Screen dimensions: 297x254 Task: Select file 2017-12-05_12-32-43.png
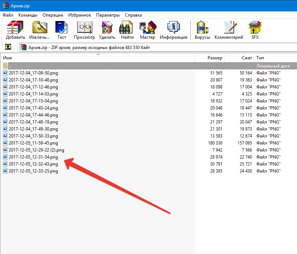coord(33,164)
